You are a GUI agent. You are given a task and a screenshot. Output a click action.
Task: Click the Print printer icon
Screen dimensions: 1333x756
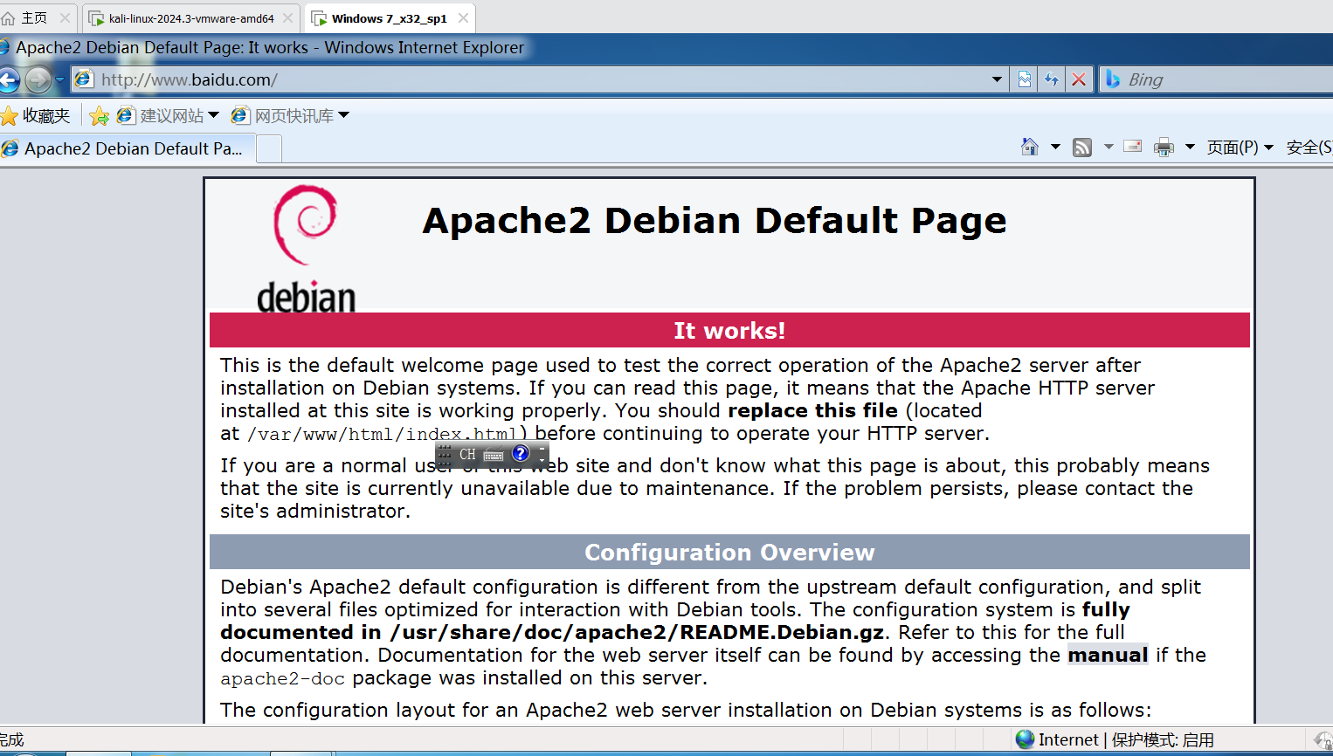1164,148
